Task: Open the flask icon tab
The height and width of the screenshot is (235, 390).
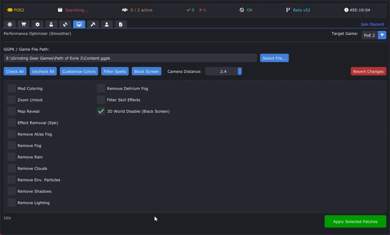Action: pyautogui.click(x=51, y=24)
